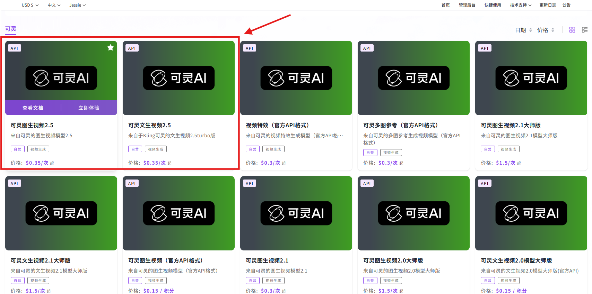This screenshot has width=592, height=294.
Task: Open 可灵图生视频2.0大师版 title
Action: 393,260
